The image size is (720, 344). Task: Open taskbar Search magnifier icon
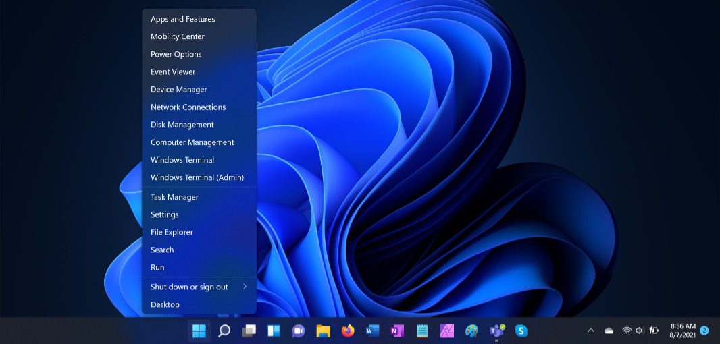click(224, 331)
